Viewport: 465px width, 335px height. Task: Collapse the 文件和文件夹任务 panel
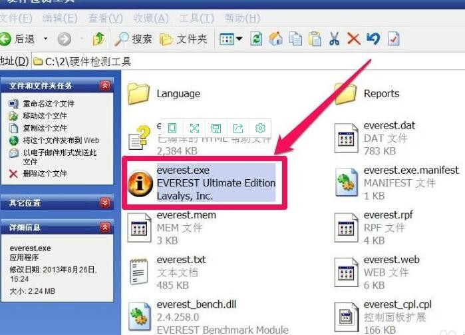click(x=104, y=86)
